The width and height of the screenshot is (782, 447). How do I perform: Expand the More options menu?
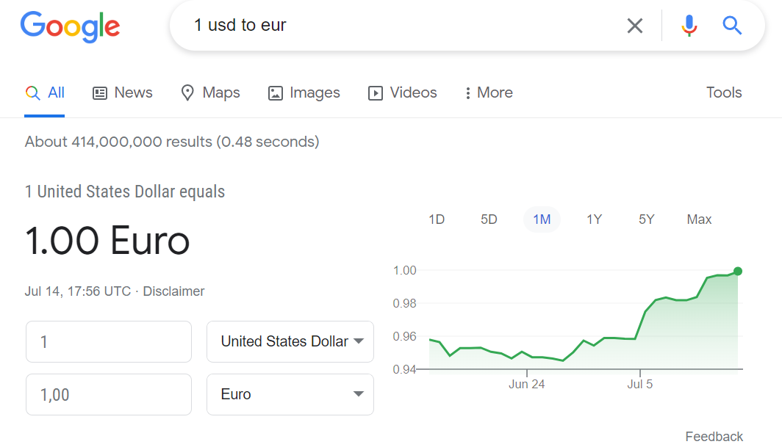point(489,93)
